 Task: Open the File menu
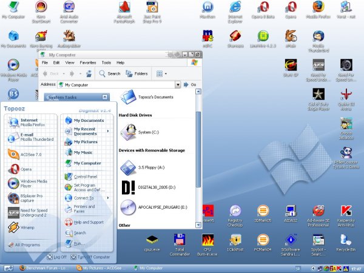pyautogui.click(x=45, y=62)
